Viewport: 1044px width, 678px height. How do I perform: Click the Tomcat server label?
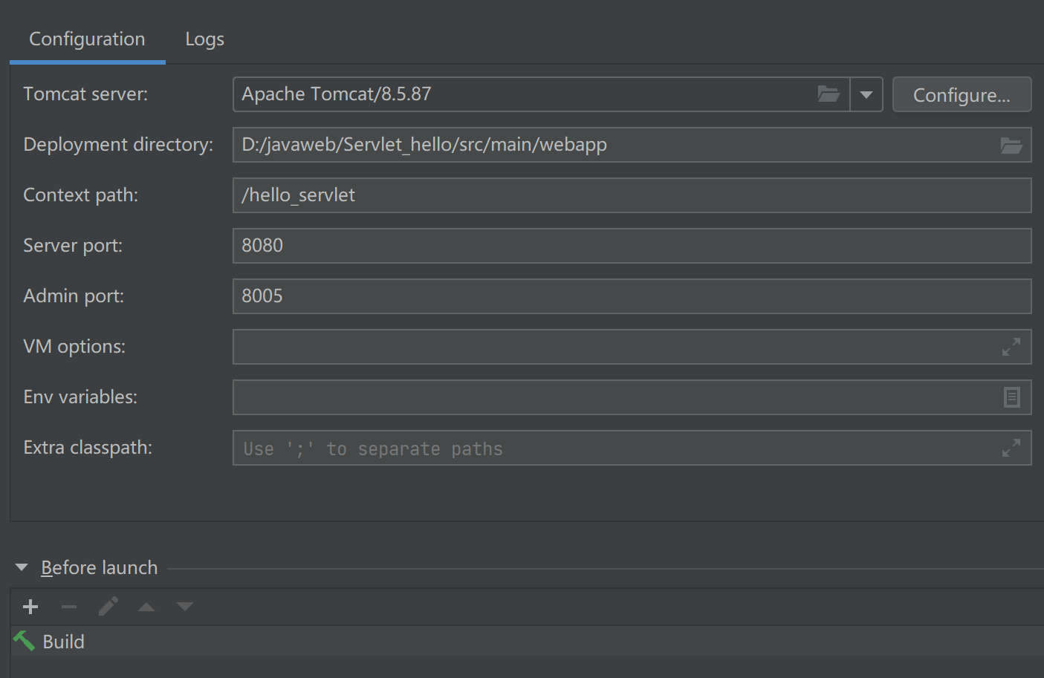(85, 94)
